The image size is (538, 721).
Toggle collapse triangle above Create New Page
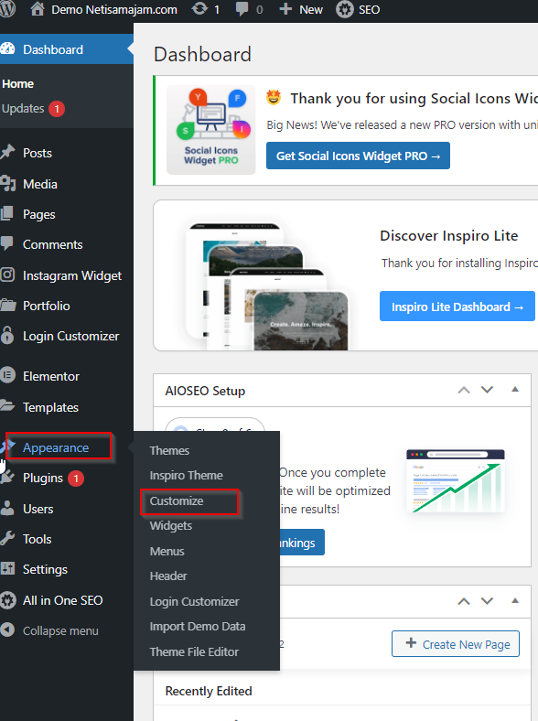tap(515, 600)
